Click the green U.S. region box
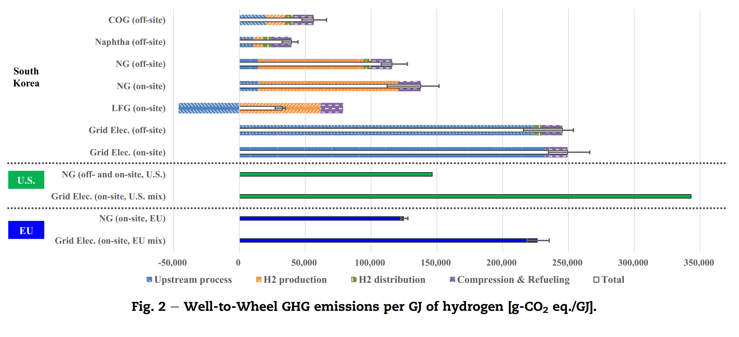Image resolution: width=739 pixels, height=337 pixels. coord(26,180)
